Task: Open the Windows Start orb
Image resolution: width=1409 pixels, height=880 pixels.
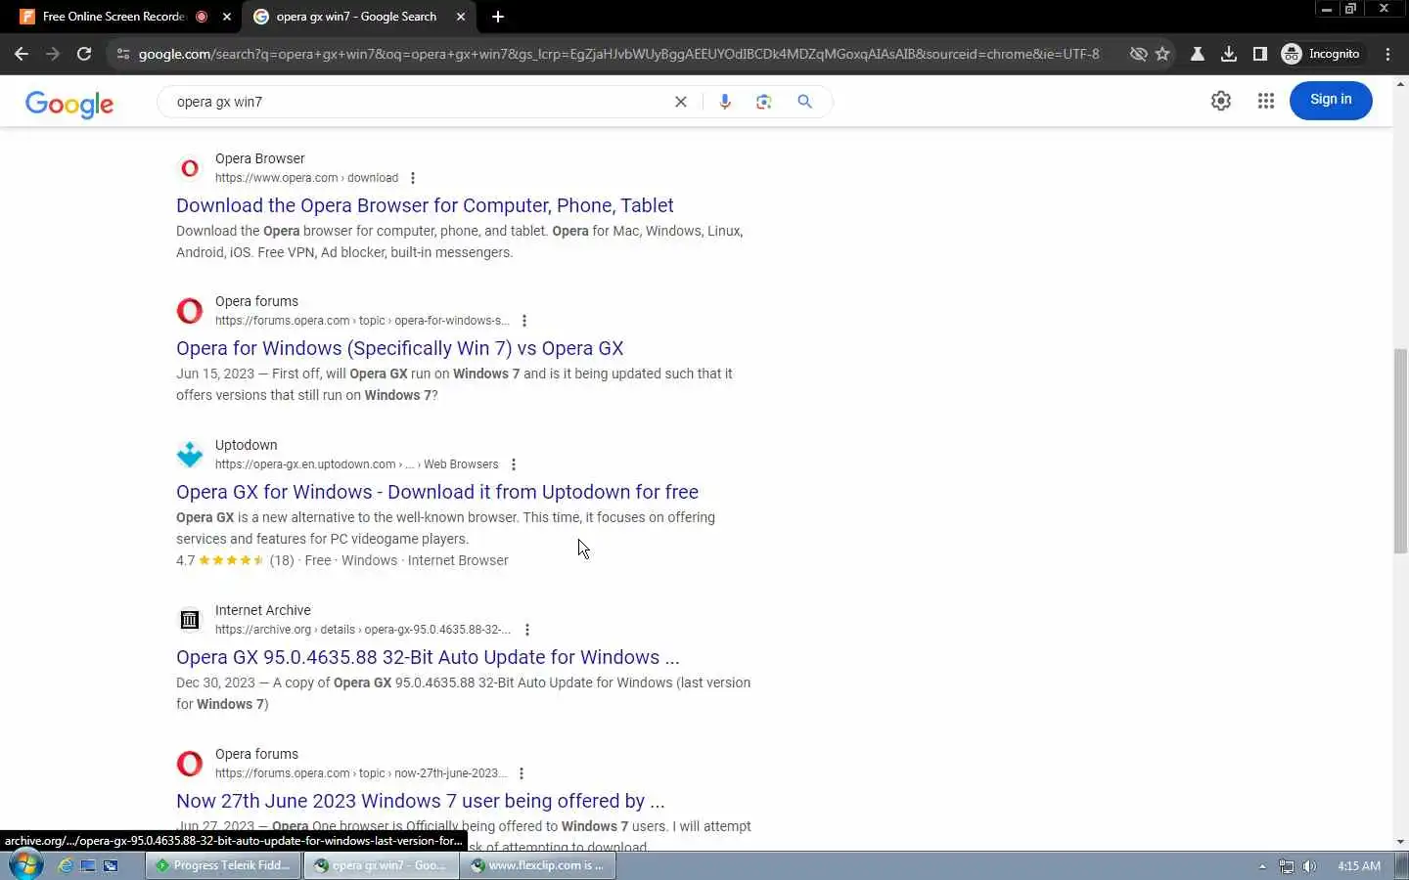Action: point(25,865)
